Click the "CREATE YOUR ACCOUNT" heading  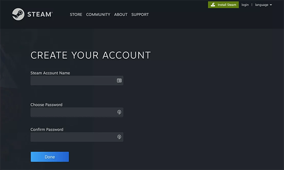click(90, 55)
